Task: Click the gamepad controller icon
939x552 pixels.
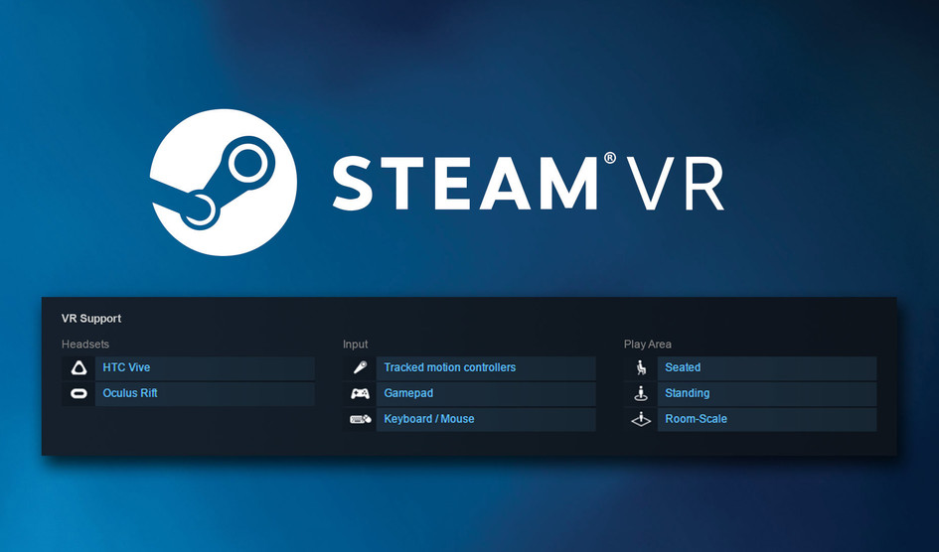Action: [x=360, y=393]
